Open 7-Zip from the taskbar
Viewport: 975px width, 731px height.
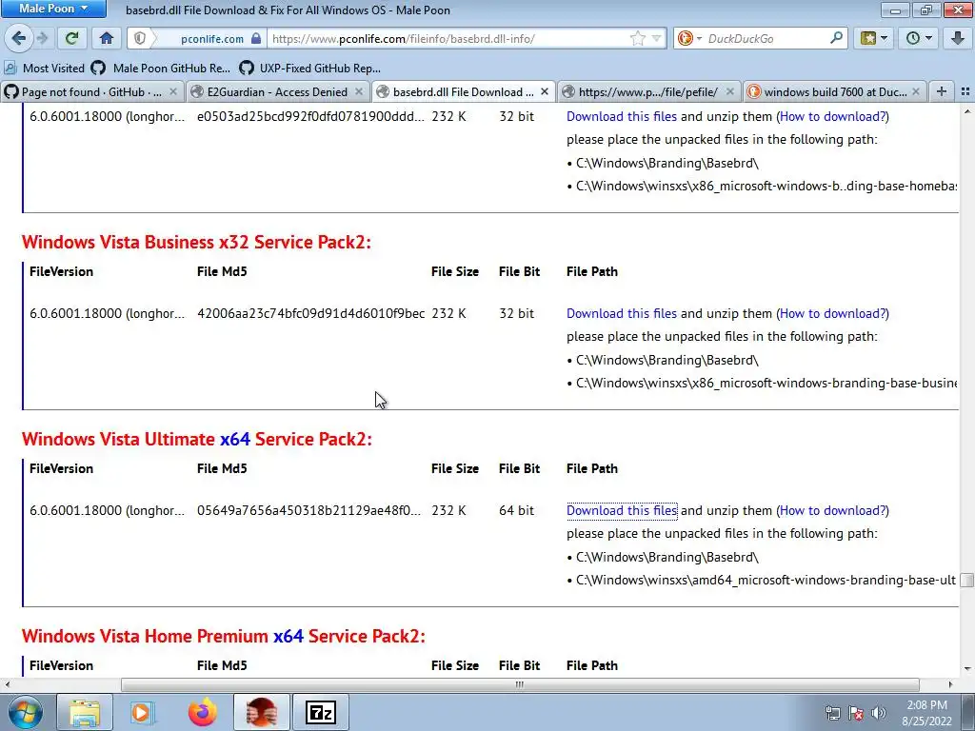pyautogui.click(x=321, y=712)
